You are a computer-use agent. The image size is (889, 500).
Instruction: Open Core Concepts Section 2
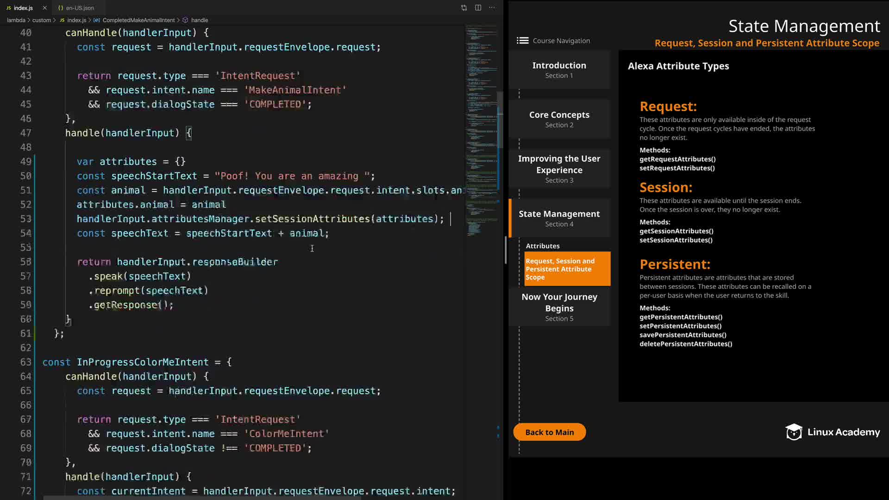pyautogui.click(x=559, y=119)
